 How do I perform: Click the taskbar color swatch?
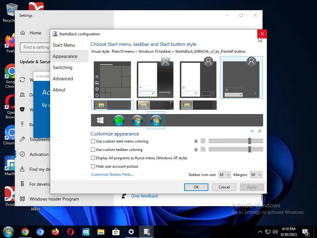pyautogui.click(x=203, y=149)
